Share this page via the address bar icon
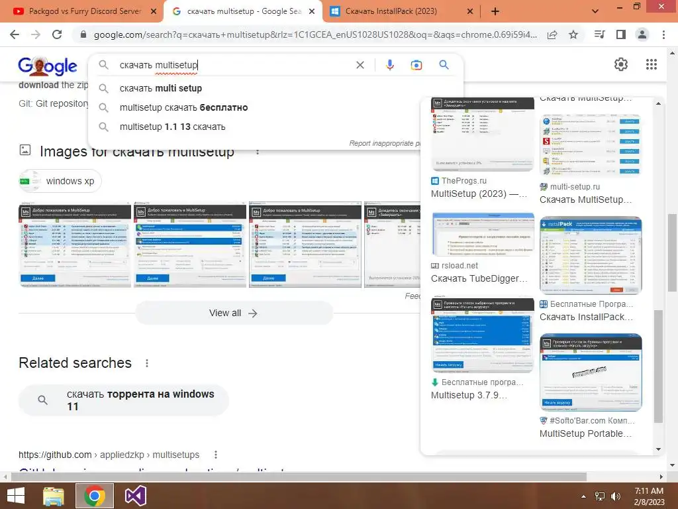 pyautogui.click(x=552, y=34)
